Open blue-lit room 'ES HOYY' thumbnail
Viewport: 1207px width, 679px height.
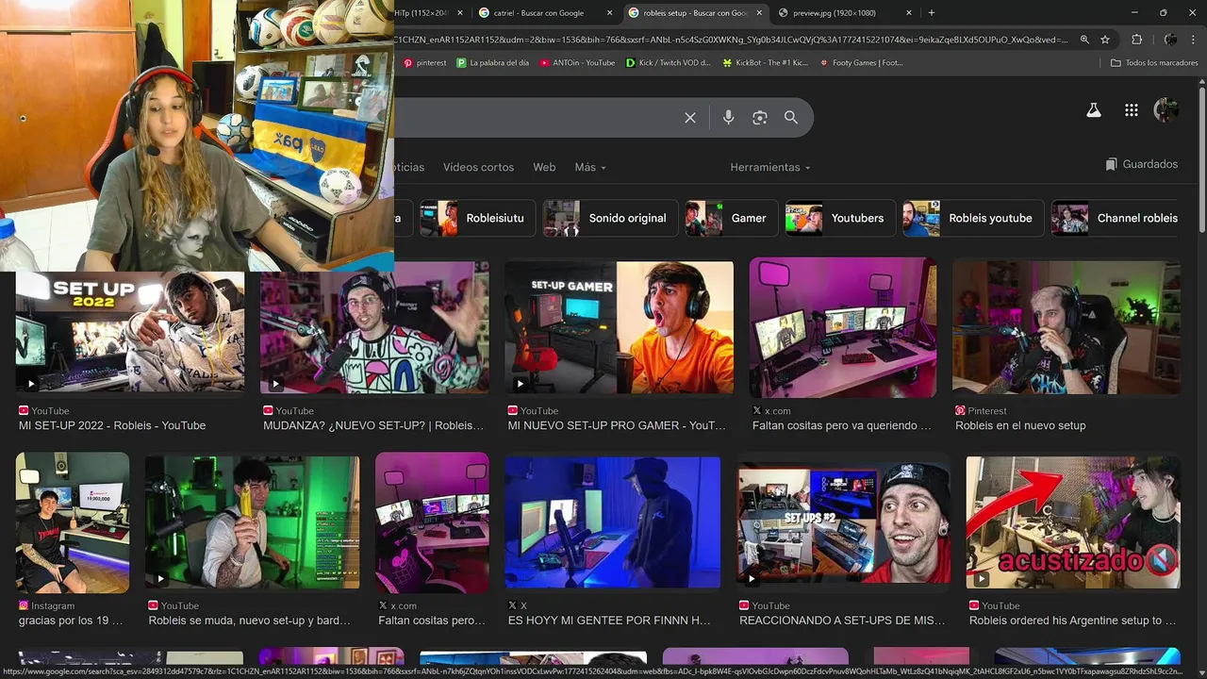click(612, 522)
